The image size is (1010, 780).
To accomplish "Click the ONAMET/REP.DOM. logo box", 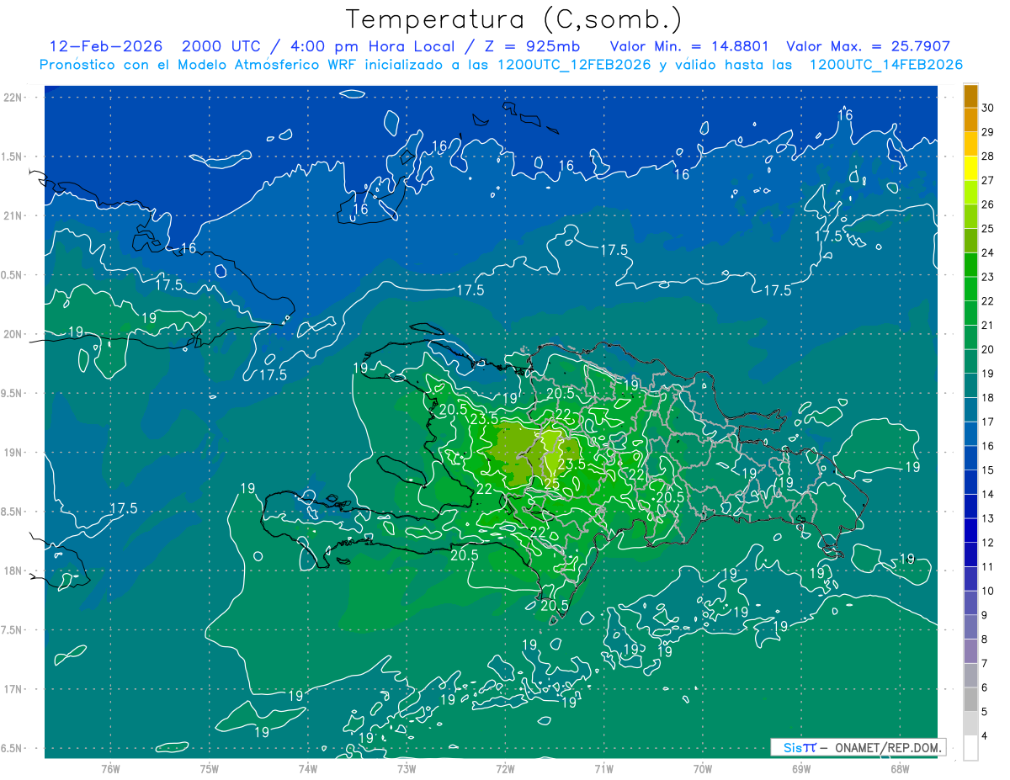I will point(858,747).
